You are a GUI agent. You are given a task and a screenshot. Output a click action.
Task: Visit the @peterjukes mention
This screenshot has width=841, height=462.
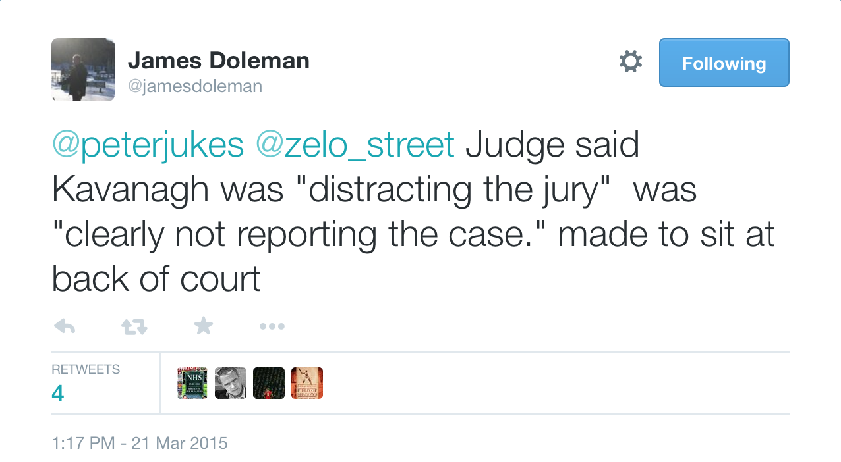pyautogui.click(x=148, y=145)
